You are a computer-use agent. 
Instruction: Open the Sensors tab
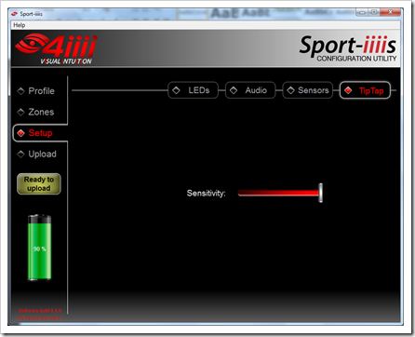coord(308,90)
